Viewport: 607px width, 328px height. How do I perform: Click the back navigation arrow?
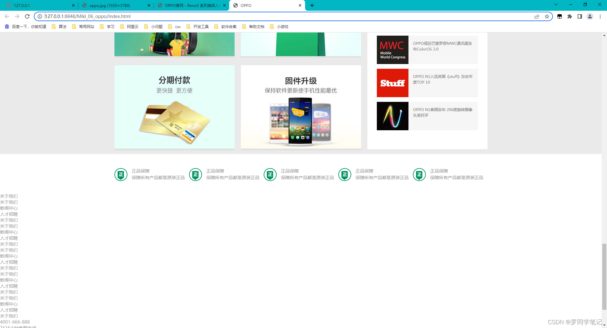[7, 16]
